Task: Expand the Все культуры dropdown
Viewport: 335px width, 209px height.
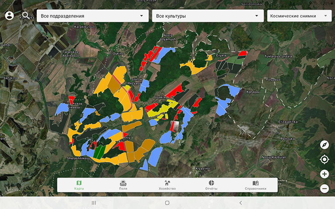Action: (x=208, y=16)
